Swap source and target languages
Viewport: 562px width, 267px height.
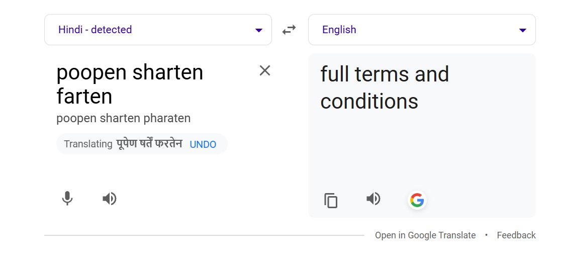(x=289, y=30)
